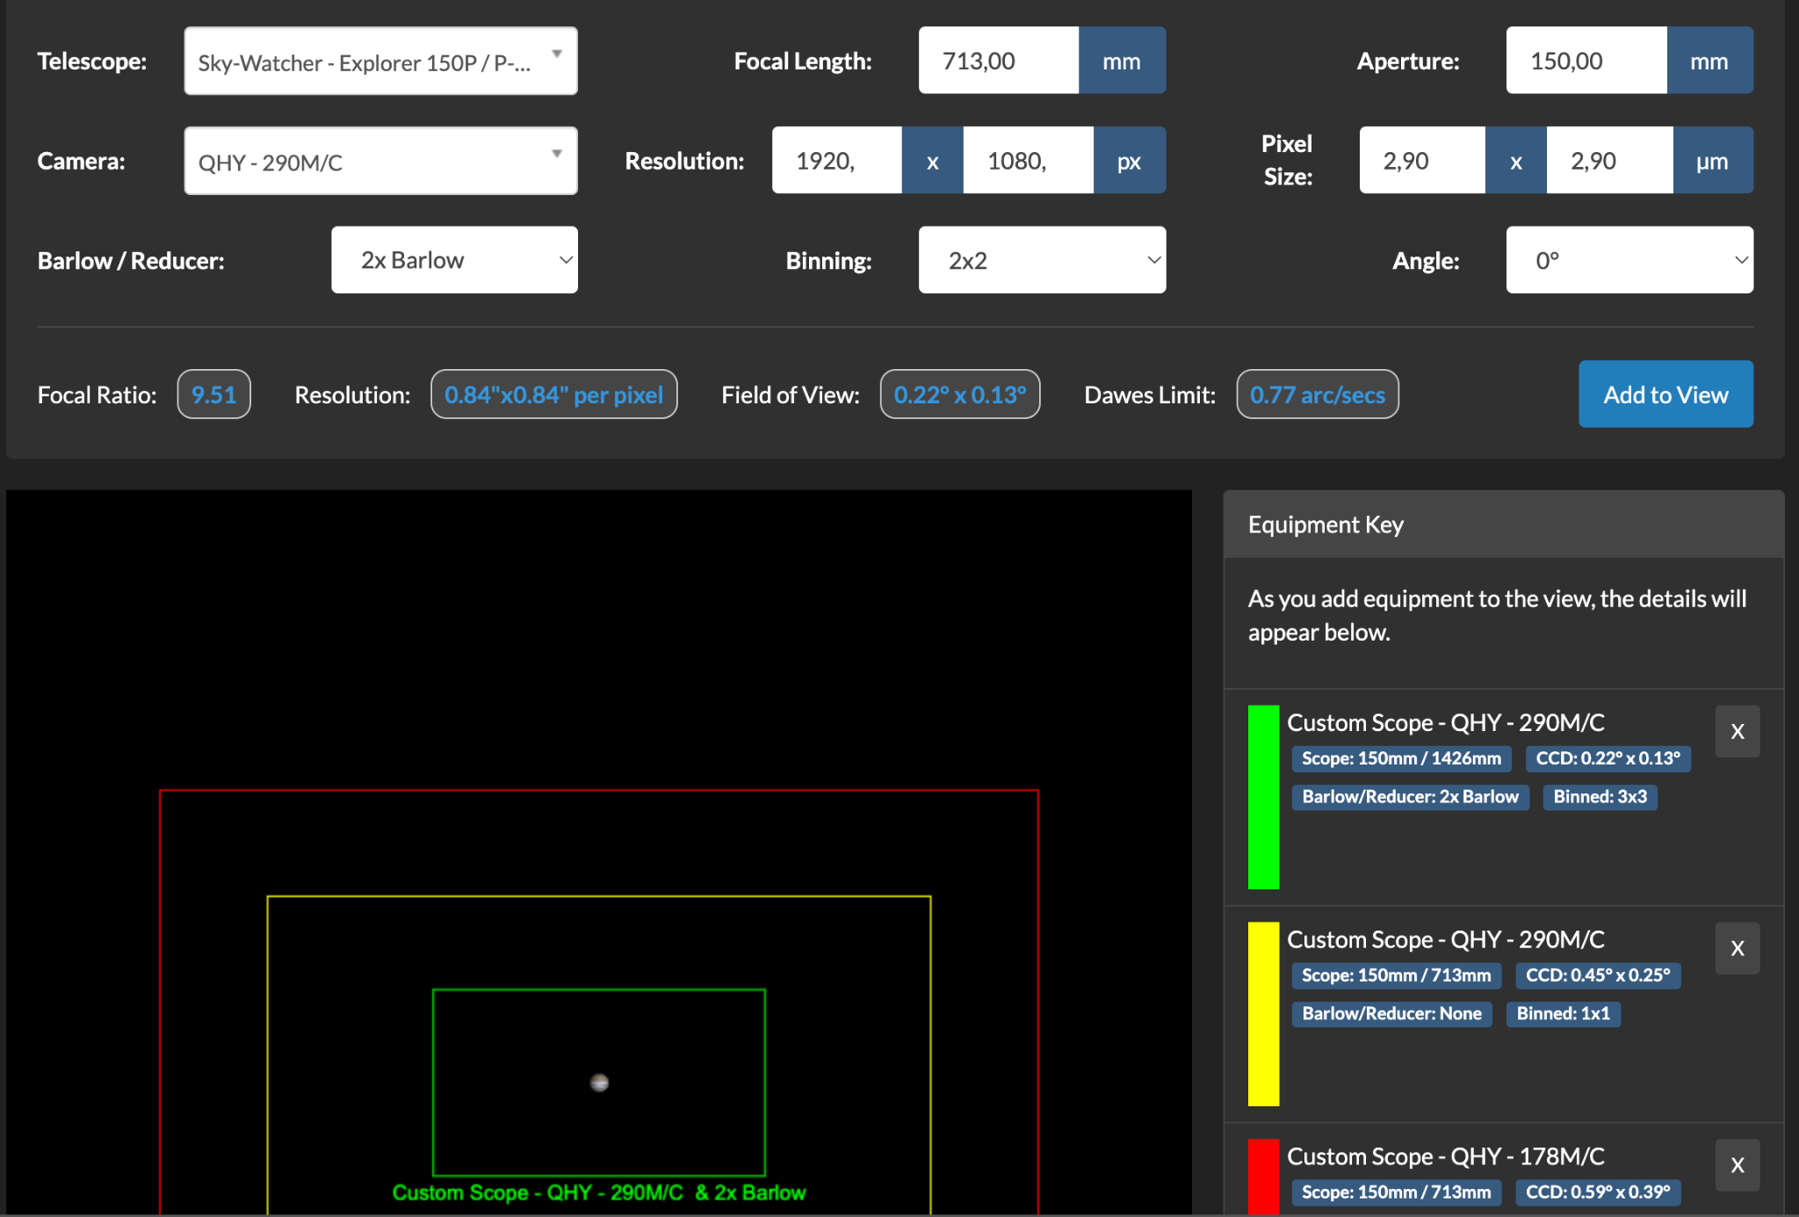Remove the green QHY 290M/C 2x Barlow entry
The width and height of the screenshot is (1799, 1217).
point(1738,731)
